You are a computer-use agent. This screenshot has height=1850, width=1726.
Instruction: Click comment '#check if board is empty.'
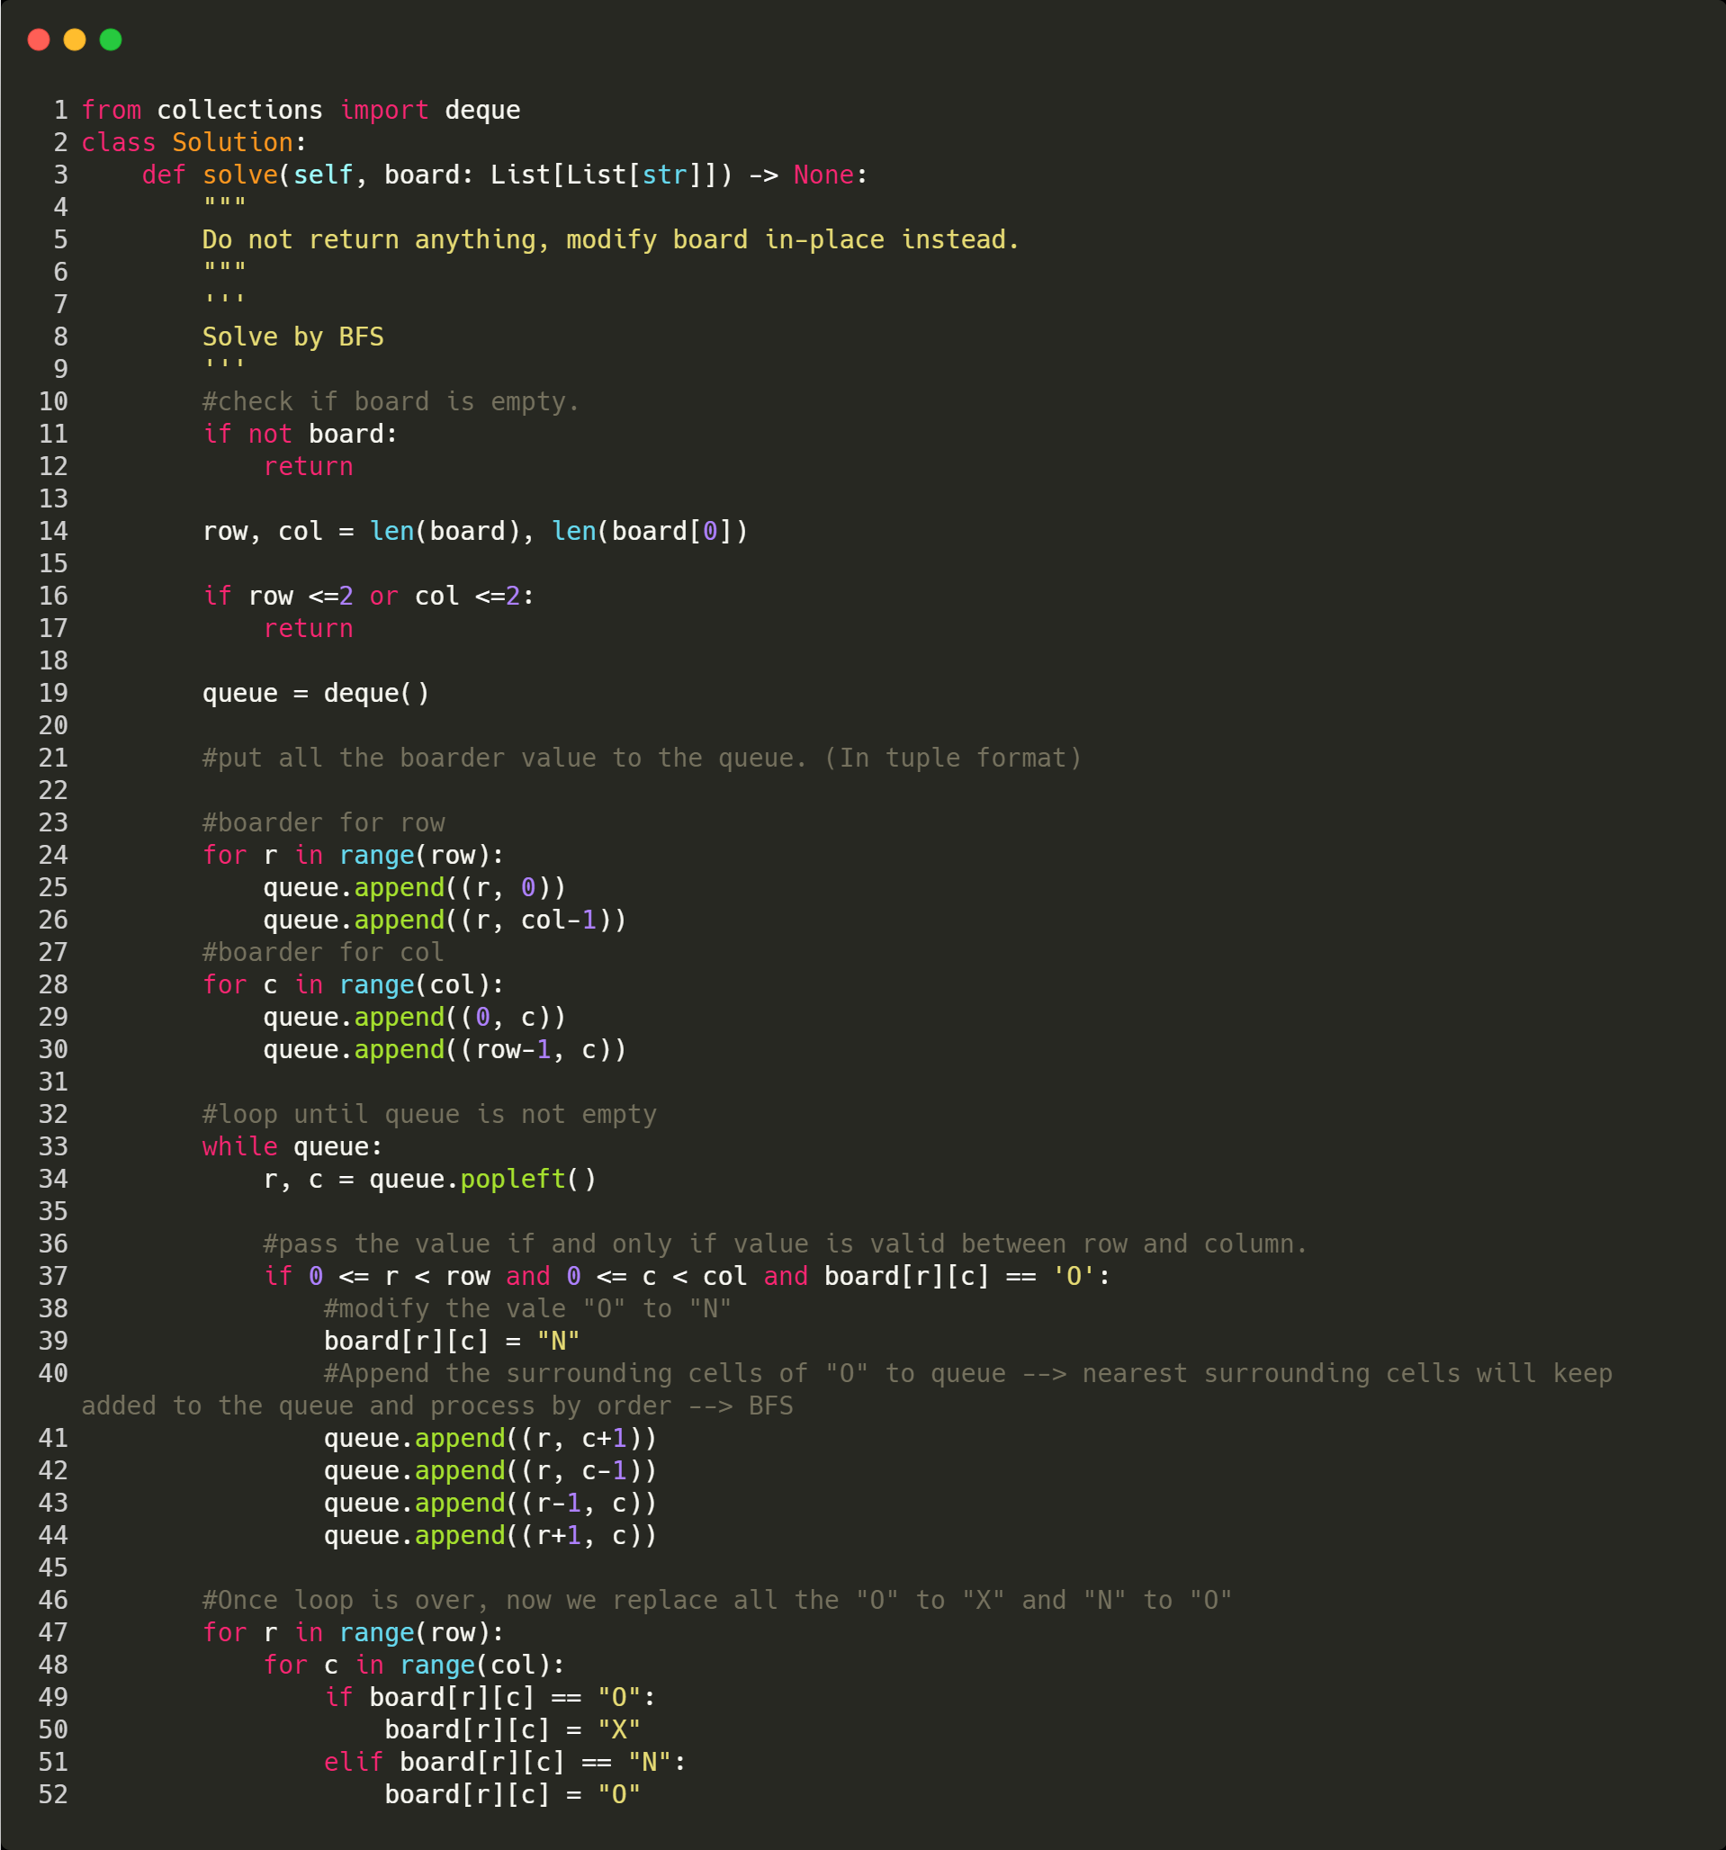pyautogui.click(x=391, y=401)
